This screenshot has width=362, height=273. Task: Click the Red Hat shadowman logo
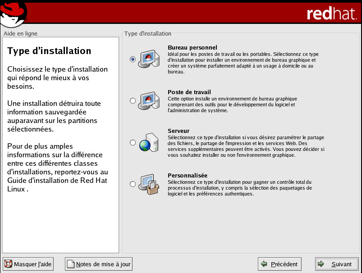(x=14, y=14)
